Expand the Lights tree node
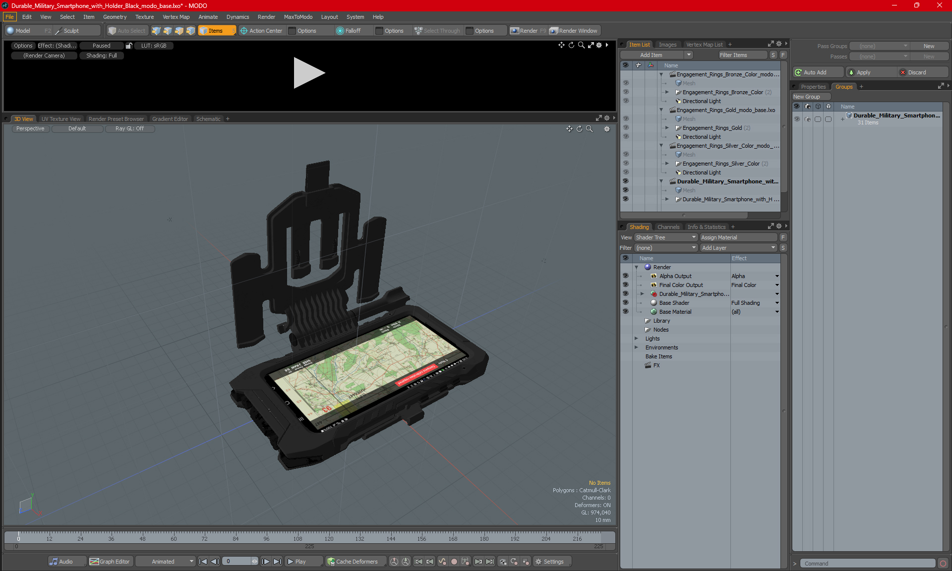The width and height of the screenshot is (952, 571). coord(637,339)
